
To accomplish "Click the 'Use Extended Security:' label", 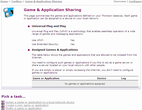I will (45, 44).
